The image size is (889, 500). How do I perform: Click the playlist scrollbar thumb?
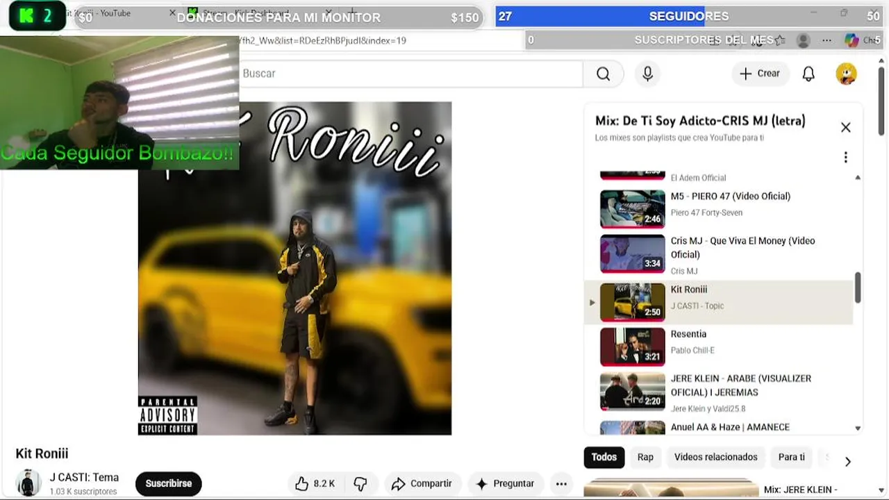tap(858, 287)
